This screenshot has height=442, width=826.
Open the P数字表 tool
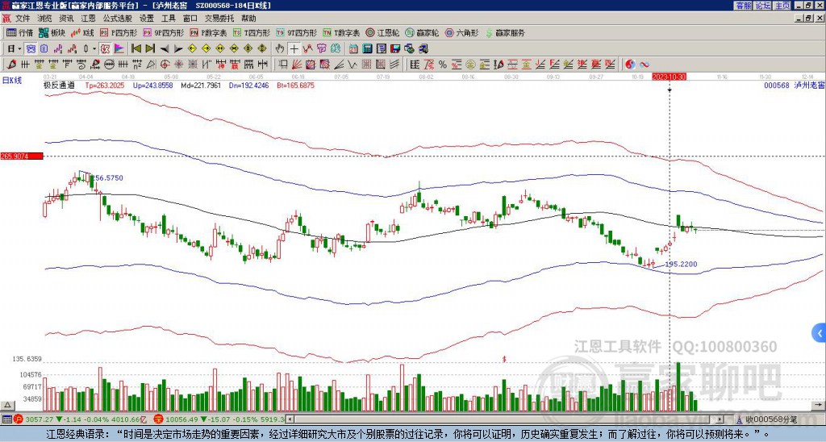coord(209,32)
